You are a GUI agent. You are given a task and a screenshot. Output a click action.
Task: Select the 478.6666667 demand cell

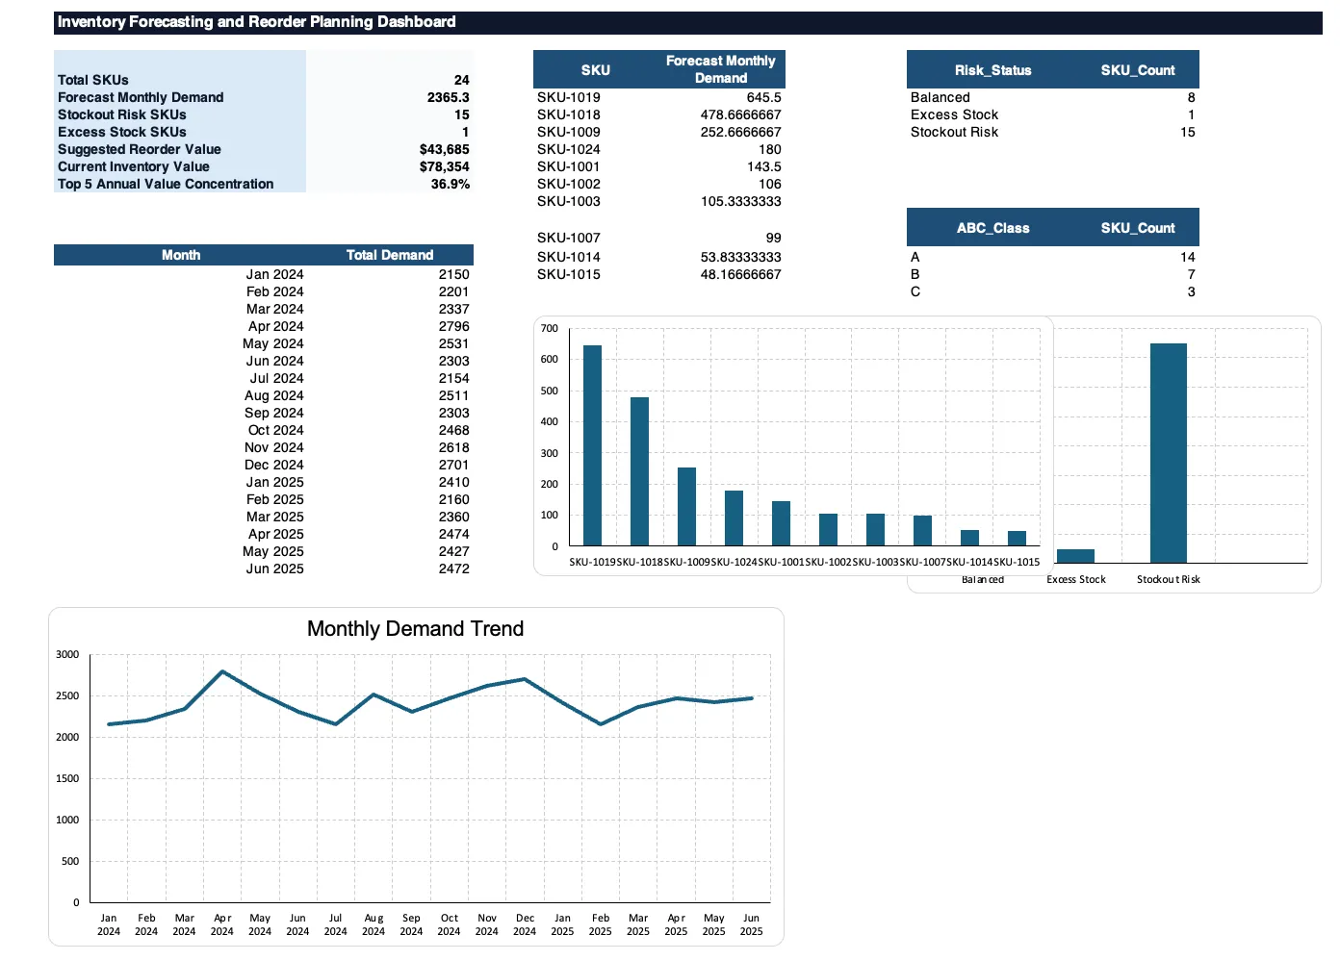pos(740,114)
